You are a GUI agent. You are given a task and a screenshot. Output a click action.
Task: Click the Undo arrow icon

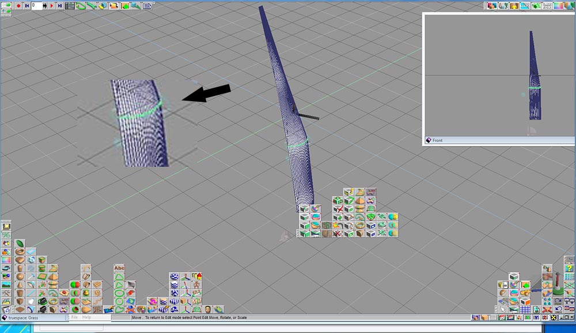559,309
